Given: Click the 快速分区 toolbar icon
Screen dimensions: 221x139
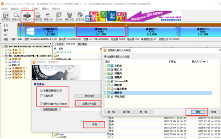Looking at the screenshot, I should (x=38, y=15).
